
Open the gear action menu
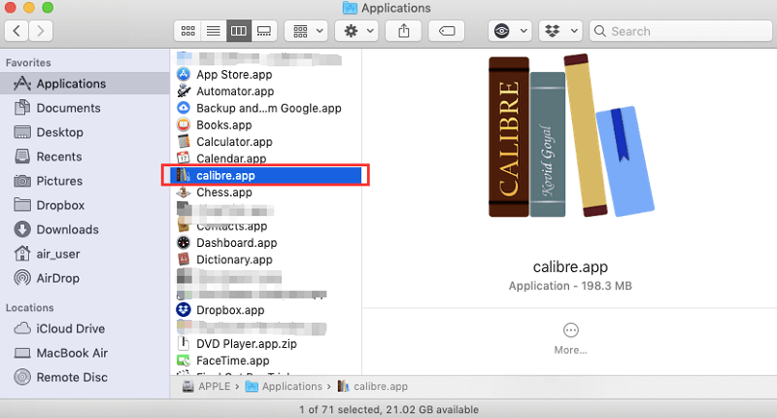356,31
